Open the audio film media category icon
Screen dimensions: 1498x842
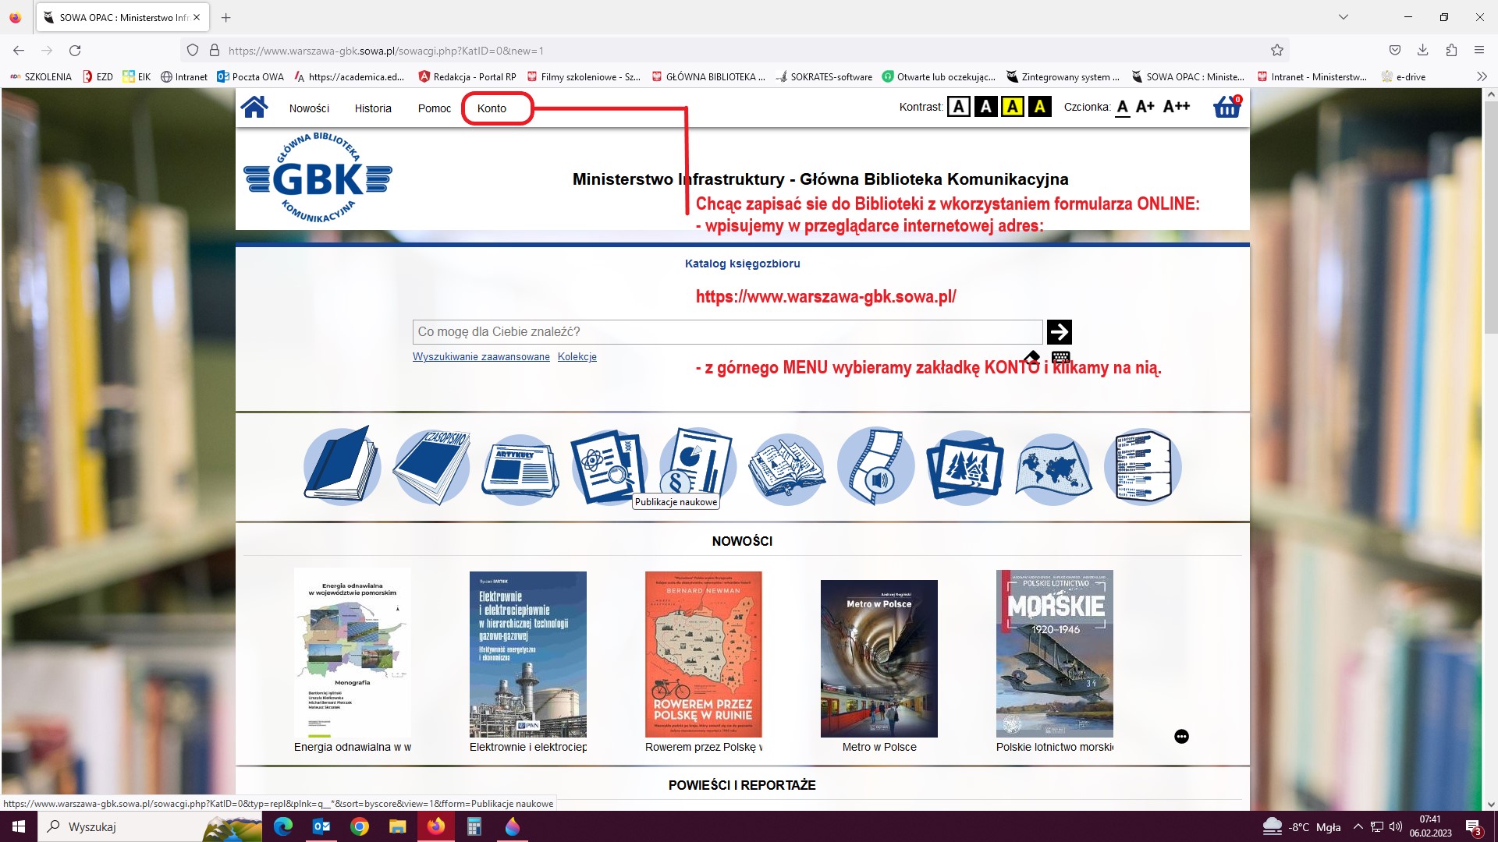[x=875, y=466]
